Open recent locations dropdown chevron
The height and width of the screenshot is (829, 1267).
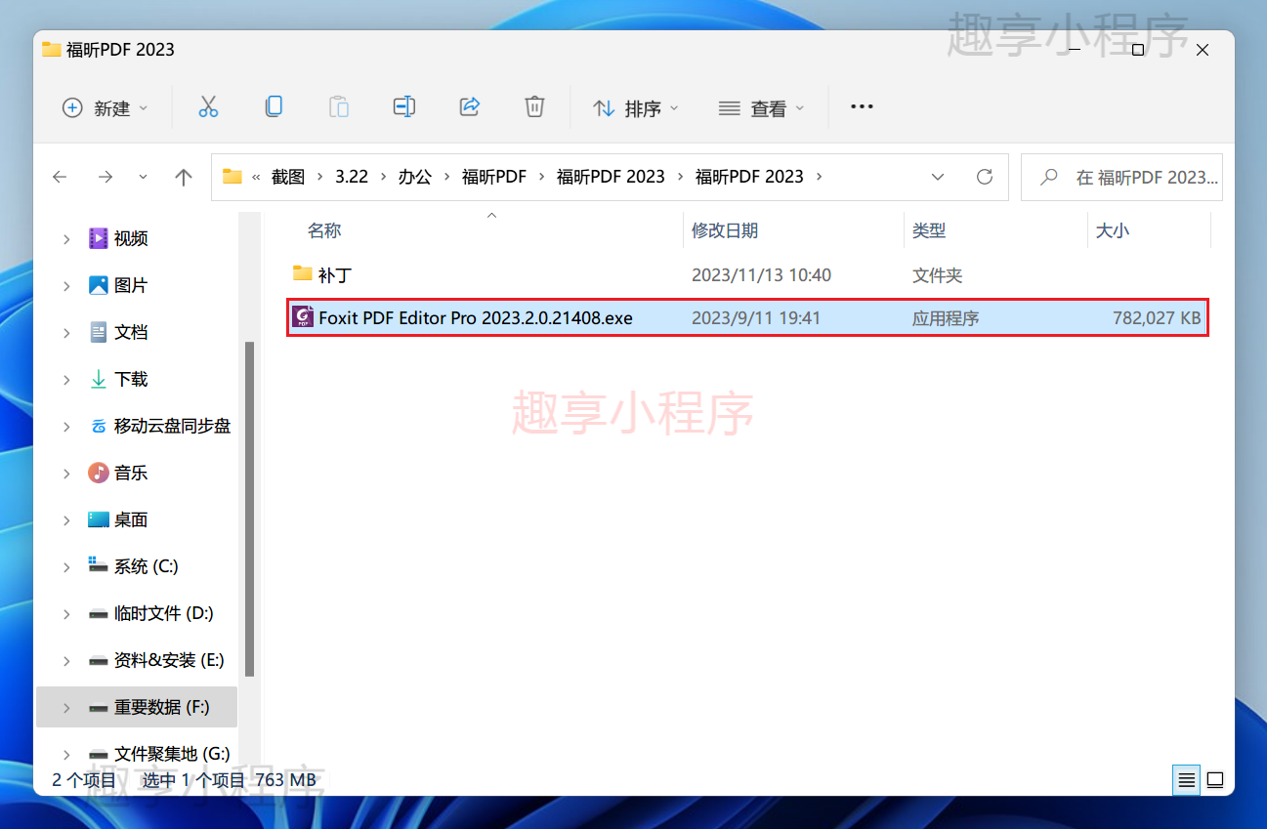coord(144,177)
